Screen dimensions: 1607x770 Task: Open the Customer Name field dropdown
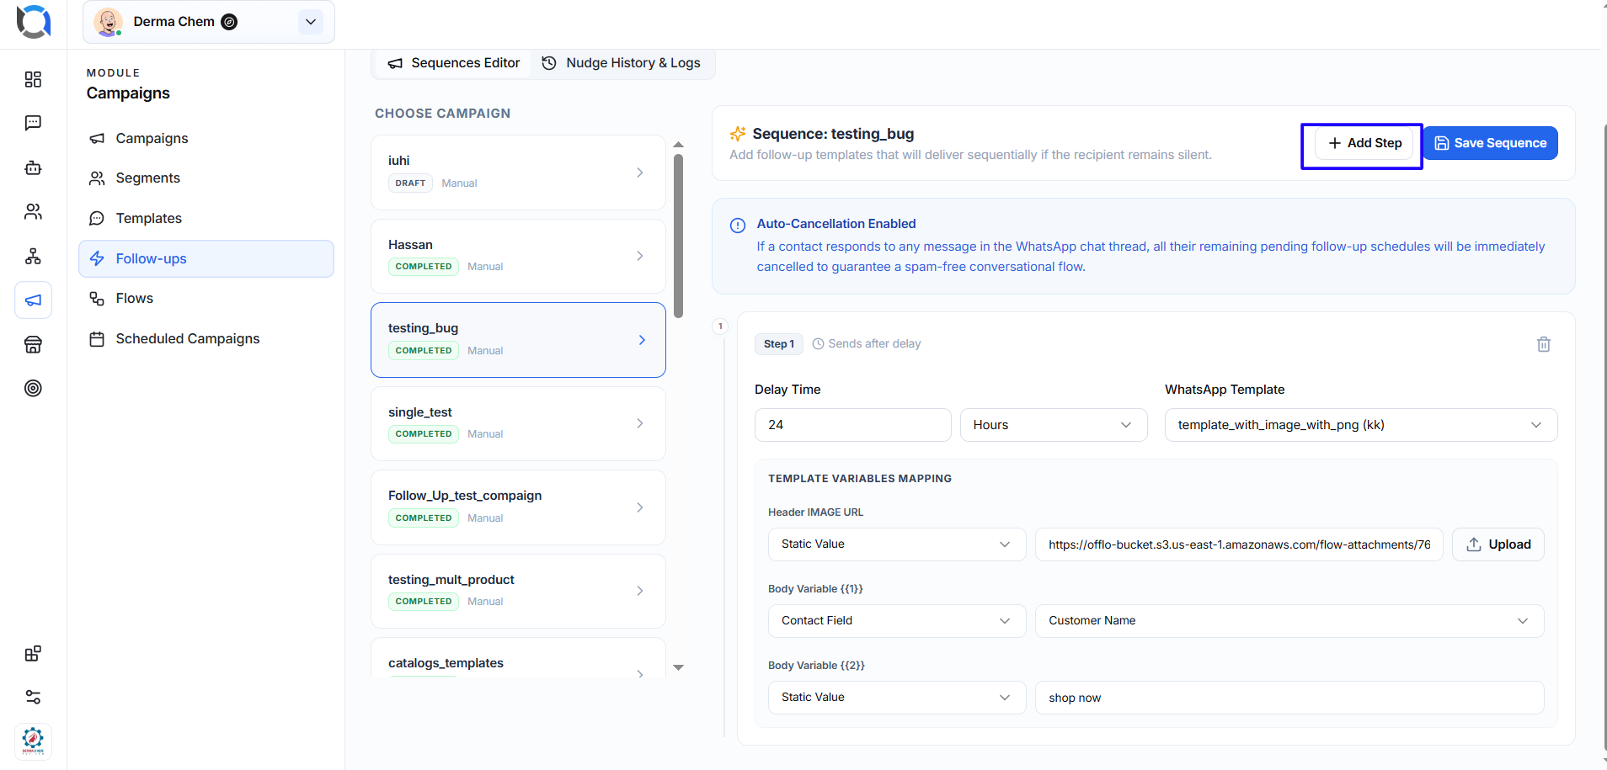1289,621
